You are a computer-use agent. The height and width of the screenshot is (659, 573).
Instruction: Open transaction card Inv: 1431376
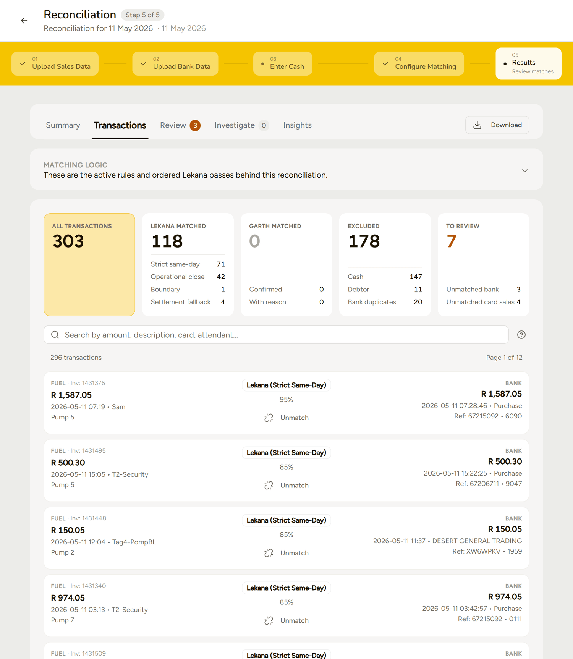point(286,403)
